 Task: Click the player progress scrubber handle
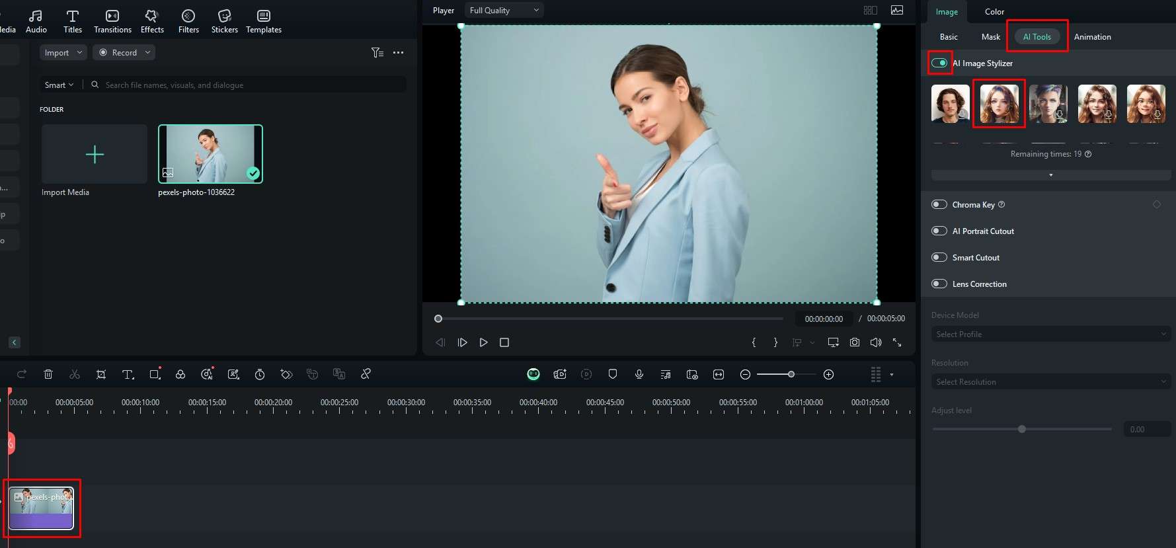click(438, 319)
